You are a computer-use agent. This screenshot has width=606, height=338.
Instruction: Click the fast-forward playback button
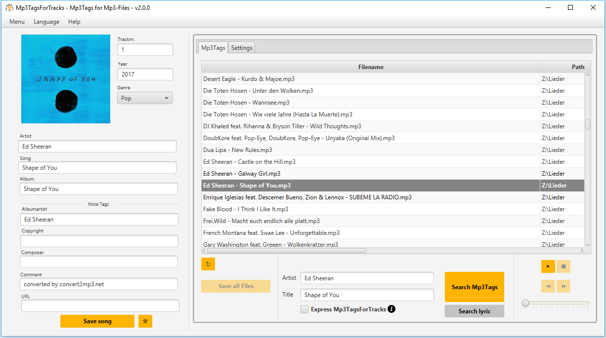click(x=563, y=286)
